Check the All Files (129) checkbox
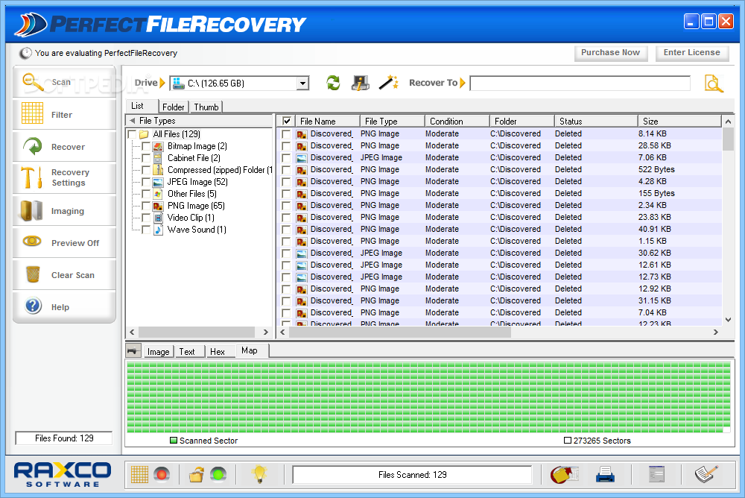This screenshot has width=745, height=498. tap(132, 134)
